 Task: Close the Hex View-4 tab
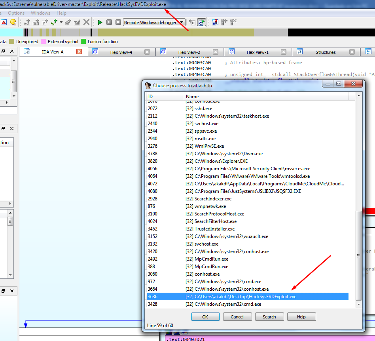coord(147,52)
